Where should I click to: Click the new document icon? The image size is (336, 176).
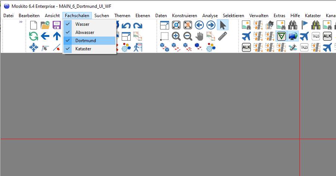[34, 25]
